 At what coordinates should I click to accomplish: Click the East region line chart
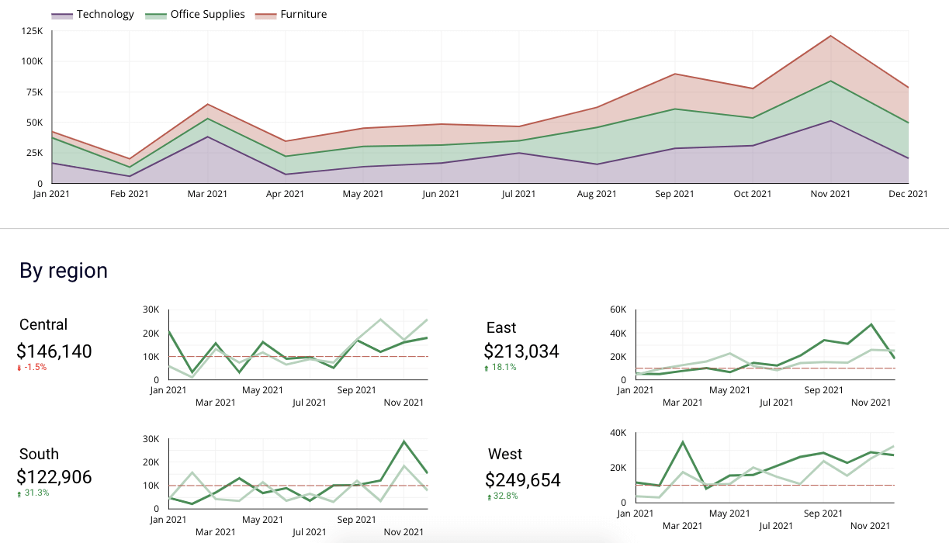pyautogui.click(x=765, y=344)
